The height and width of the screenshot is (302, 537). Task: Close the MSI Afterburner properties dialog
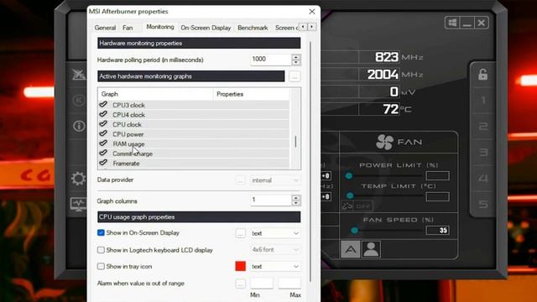312,12
